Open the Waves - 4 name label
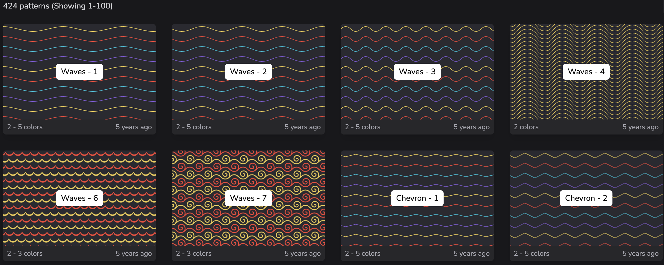Viewport: 664px width, 265px height. click(586, 71)
